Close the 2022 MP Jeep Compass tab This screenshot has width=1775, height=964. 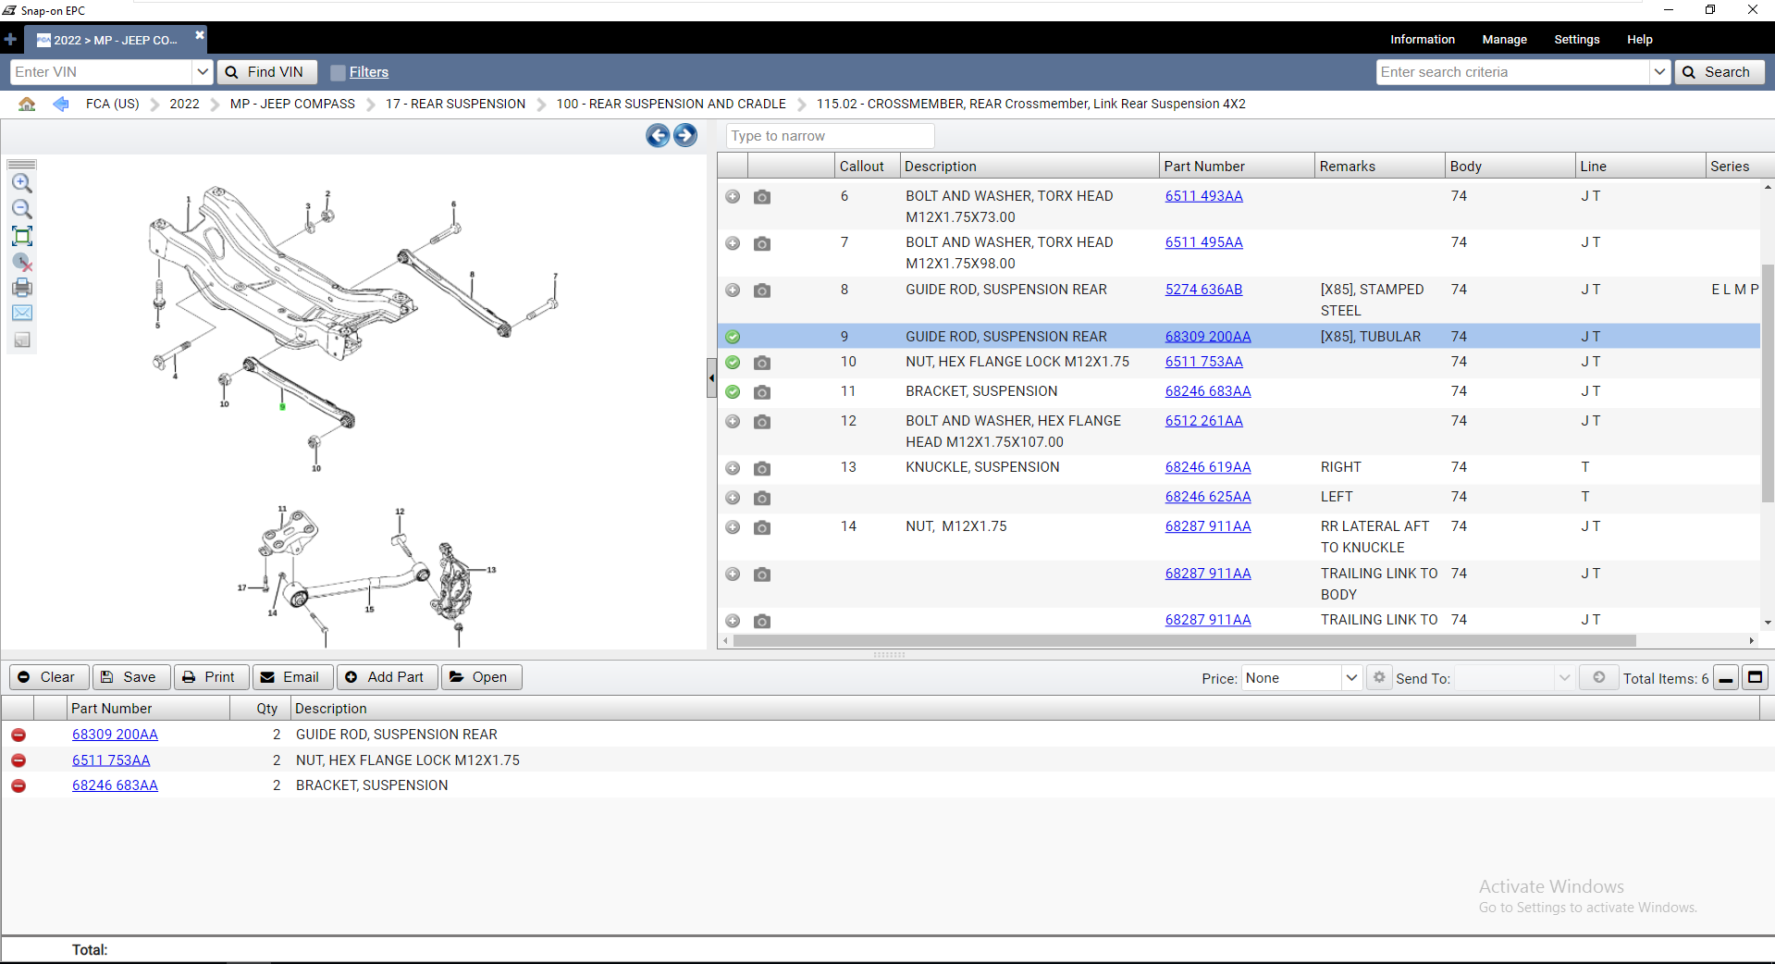point(199,35)
